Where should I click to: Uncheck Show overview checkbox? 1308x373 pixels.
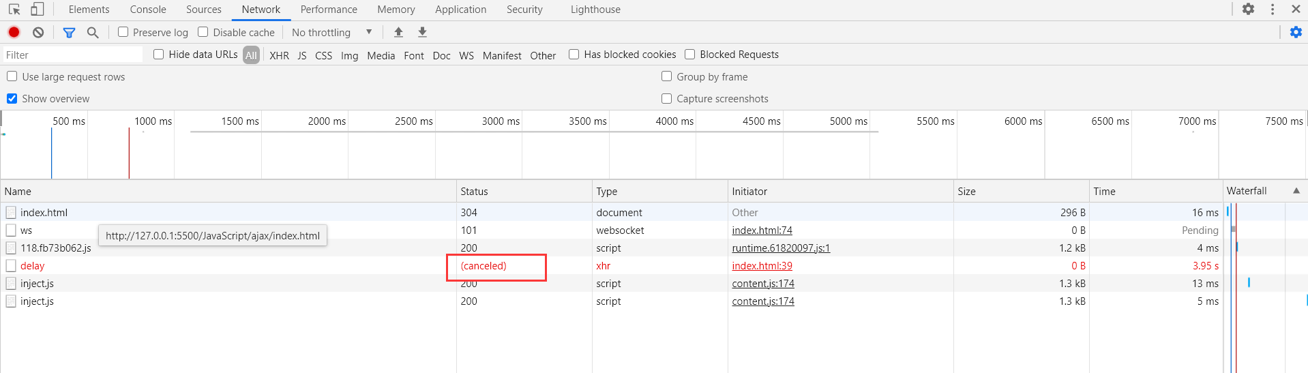tap(12, 99)
